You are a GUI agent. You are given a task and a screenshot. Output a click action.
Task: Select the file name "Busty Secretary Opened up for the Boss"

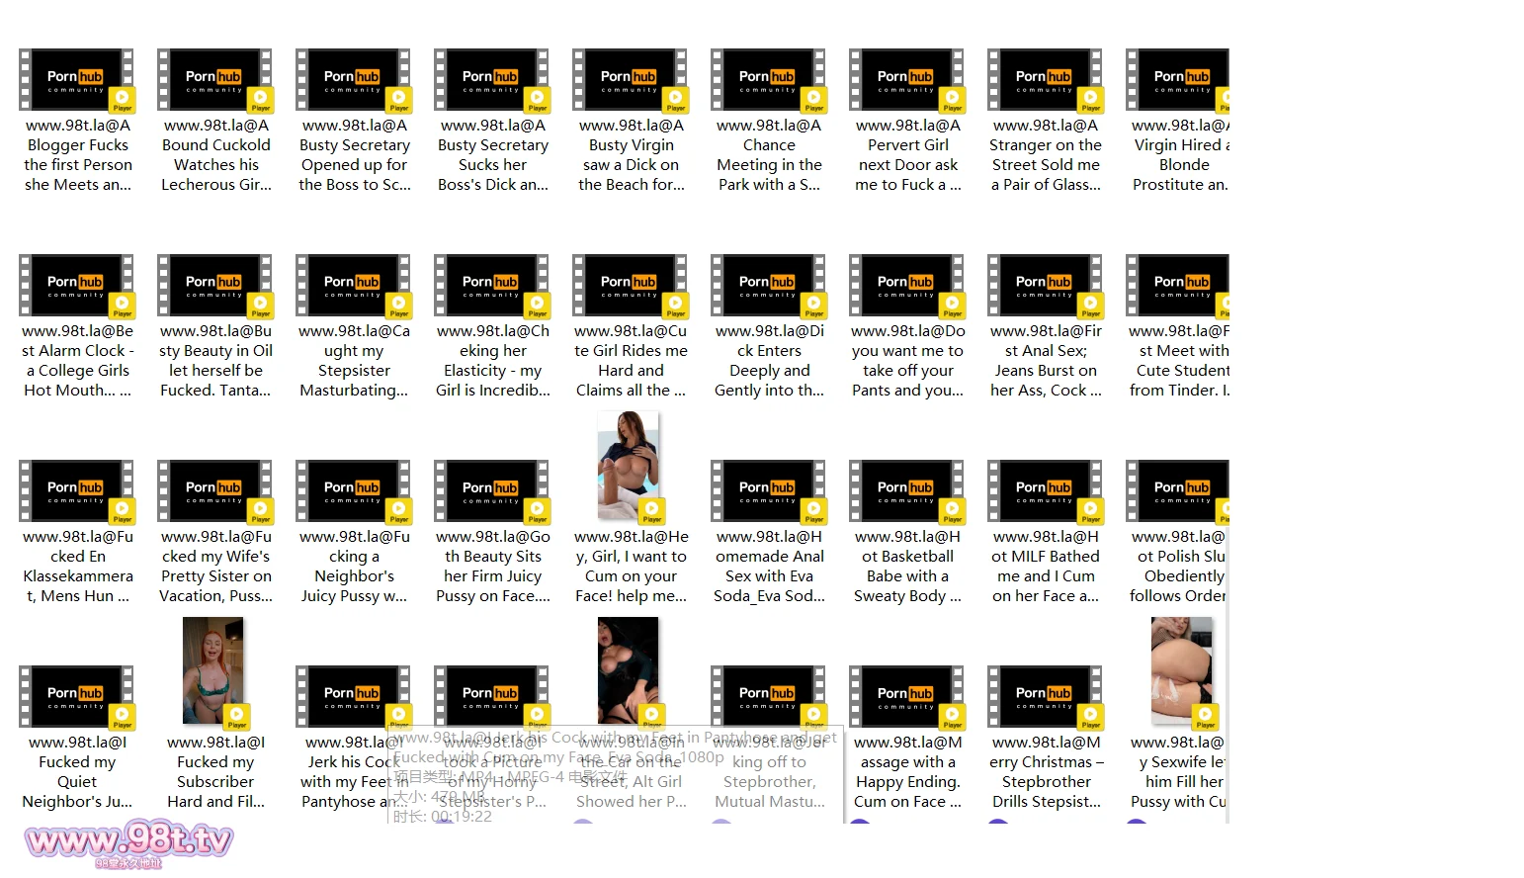[354, 155]
